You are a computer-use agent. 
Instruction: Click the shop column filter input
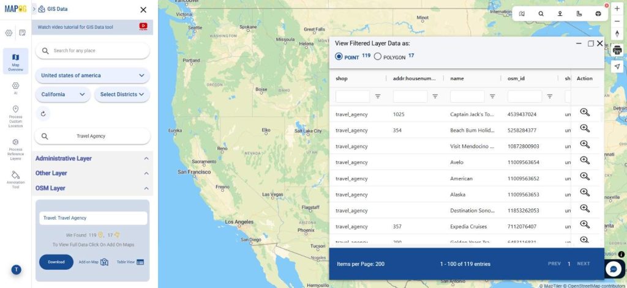pyautogui.click(x=353, y=96)
